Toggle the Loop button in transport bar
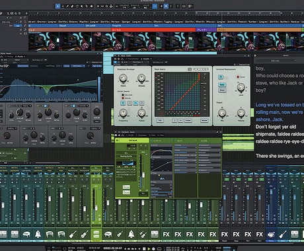Viewport: 304px width, 251px height. tap(159, 248)
